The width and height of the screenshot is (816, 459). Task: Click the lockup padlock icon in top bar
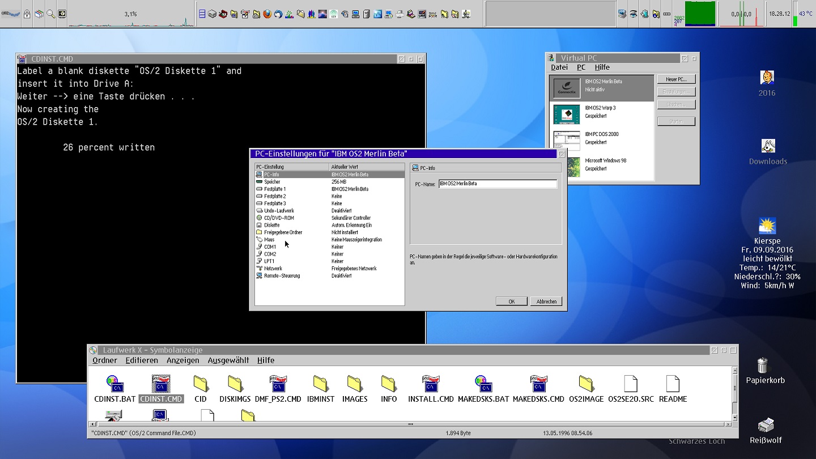point(27,14)
